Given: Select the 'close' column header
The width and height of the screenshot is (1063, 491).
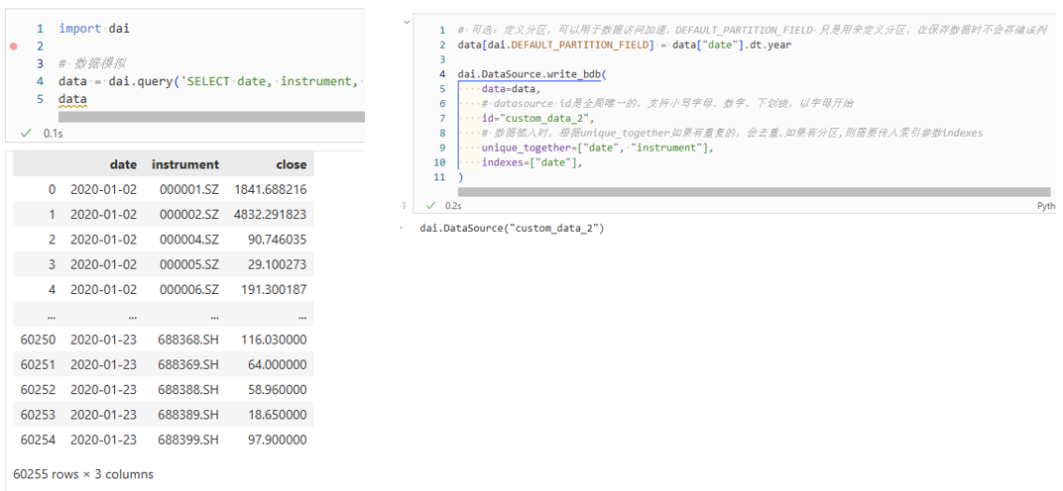Looking at the screenshot, I should 292,164.
